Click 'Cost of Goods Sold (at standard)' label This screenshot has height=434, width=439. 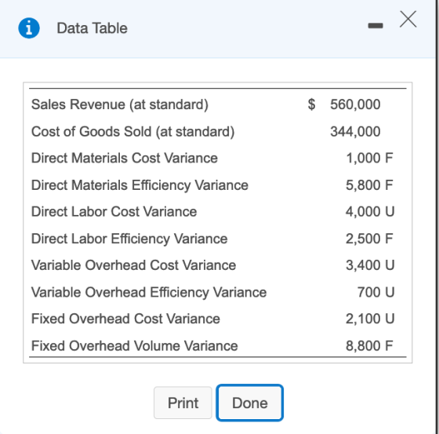coord(133,132)
